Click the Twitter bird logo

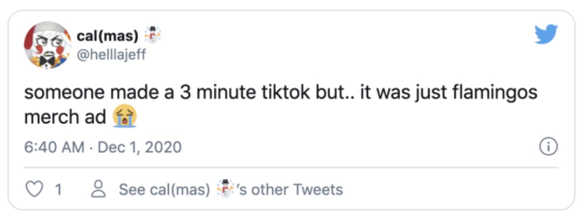546,35
